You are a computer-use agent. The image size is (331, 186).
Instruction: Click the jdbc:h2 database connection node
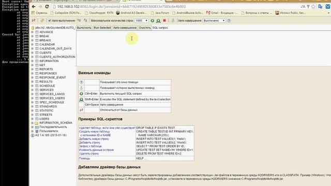coord(55,28)
